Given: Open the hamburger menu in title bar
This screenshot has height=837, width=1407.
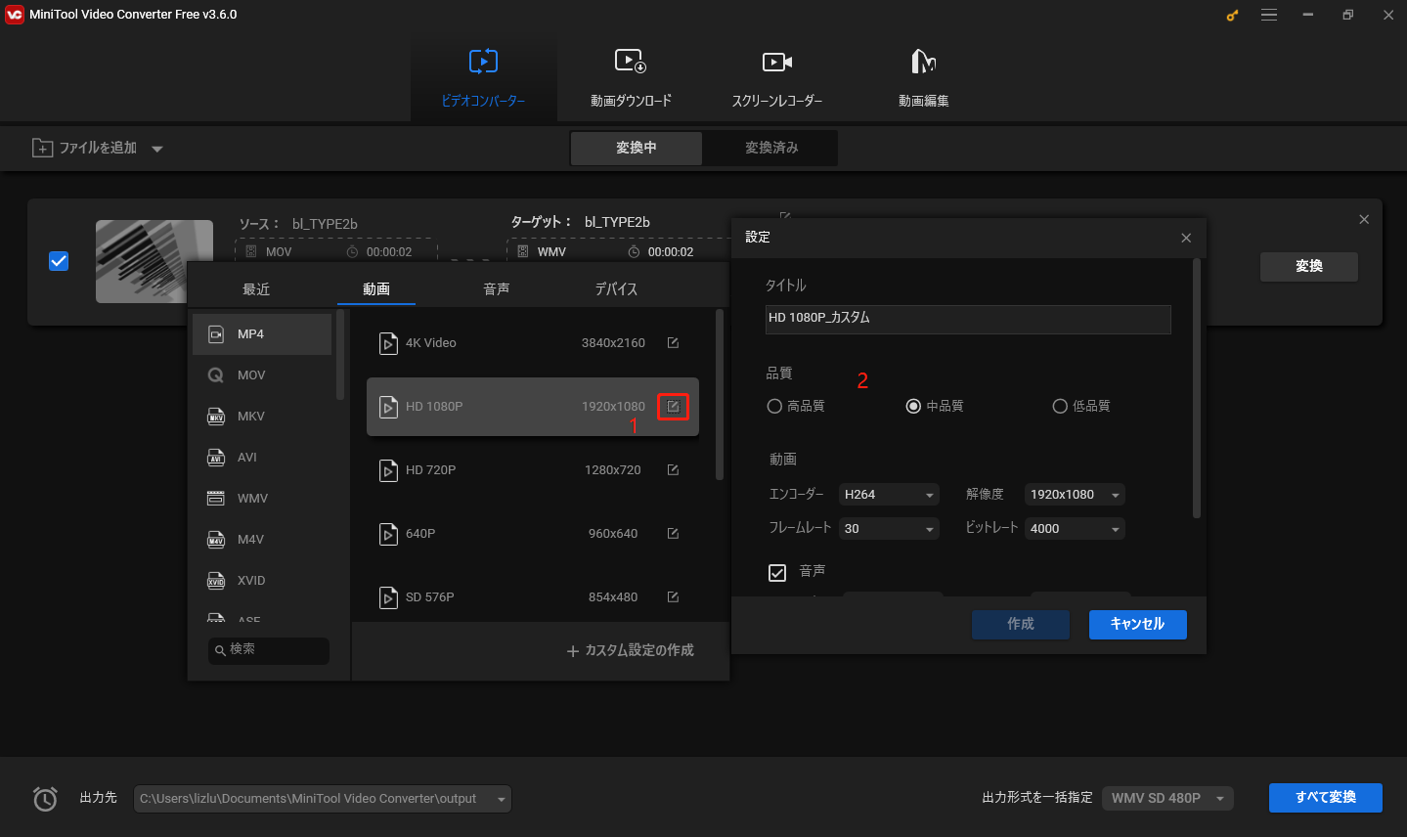Looking at the screenshot, I should (x=1269, y=15).
